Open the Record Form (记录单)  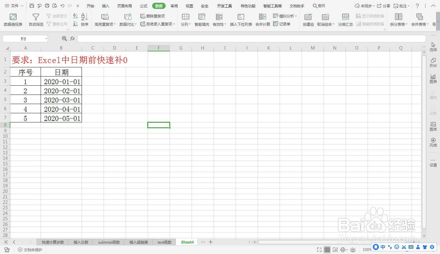tap(282, 24)
